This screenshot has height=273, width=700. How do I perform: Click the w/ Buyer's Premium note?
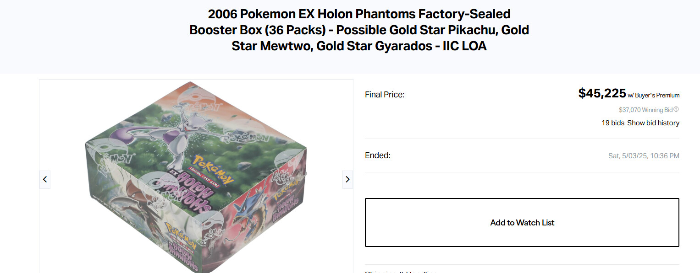[654, 96]
